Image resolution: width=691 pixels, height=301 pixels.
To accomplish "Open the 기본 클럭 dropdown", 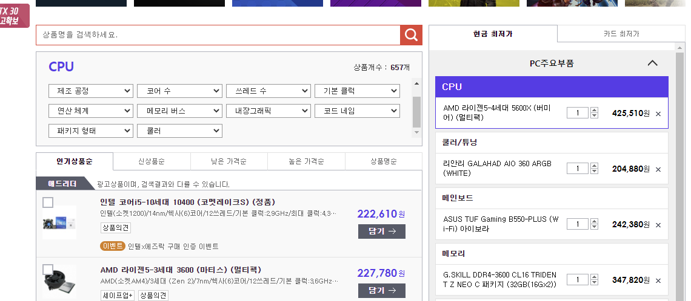I will pyautogui.click(x=357, y=91).
